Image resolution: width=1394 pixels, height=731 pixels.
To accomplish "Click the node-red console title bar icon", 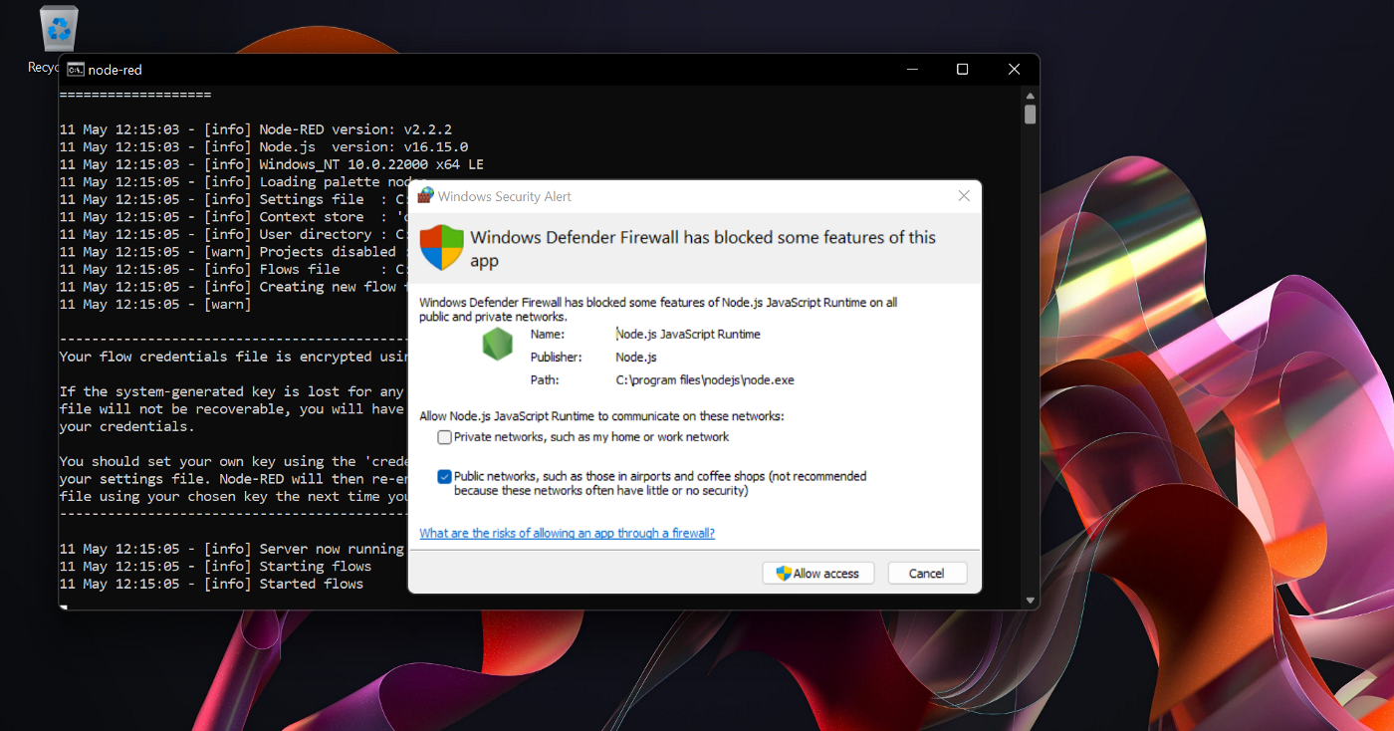I will tap(75, 70).
